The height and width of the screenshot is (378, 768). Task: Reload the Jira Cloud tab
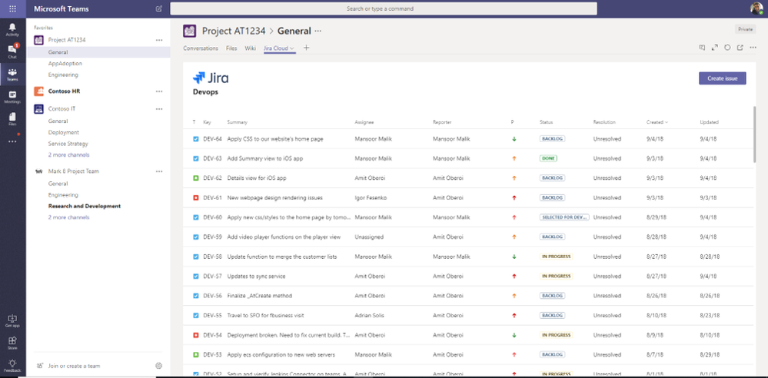click(727, 48)
